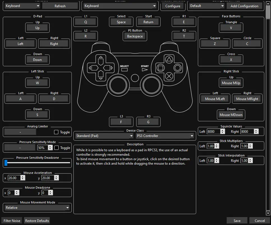Click the L1 binding button Q
This screenshot has height=225, width=271.
[x=85, y=22]
